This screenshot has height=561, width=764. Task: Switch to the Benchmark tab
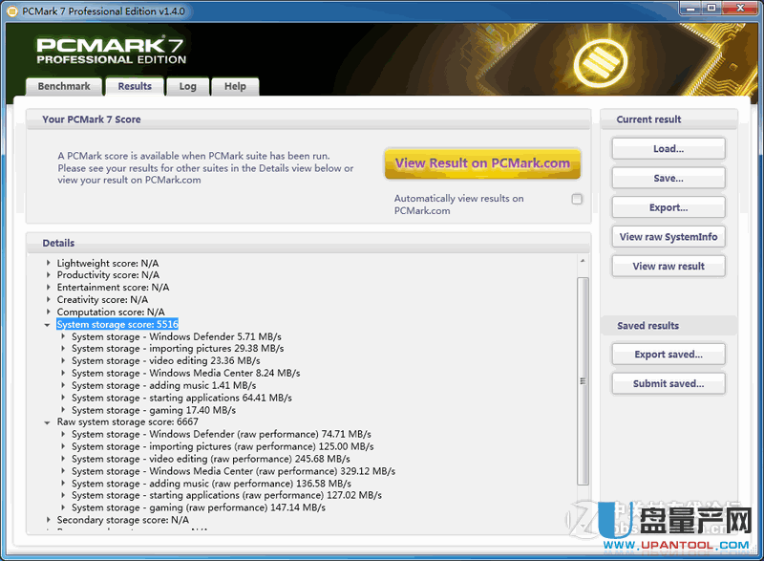64,86
